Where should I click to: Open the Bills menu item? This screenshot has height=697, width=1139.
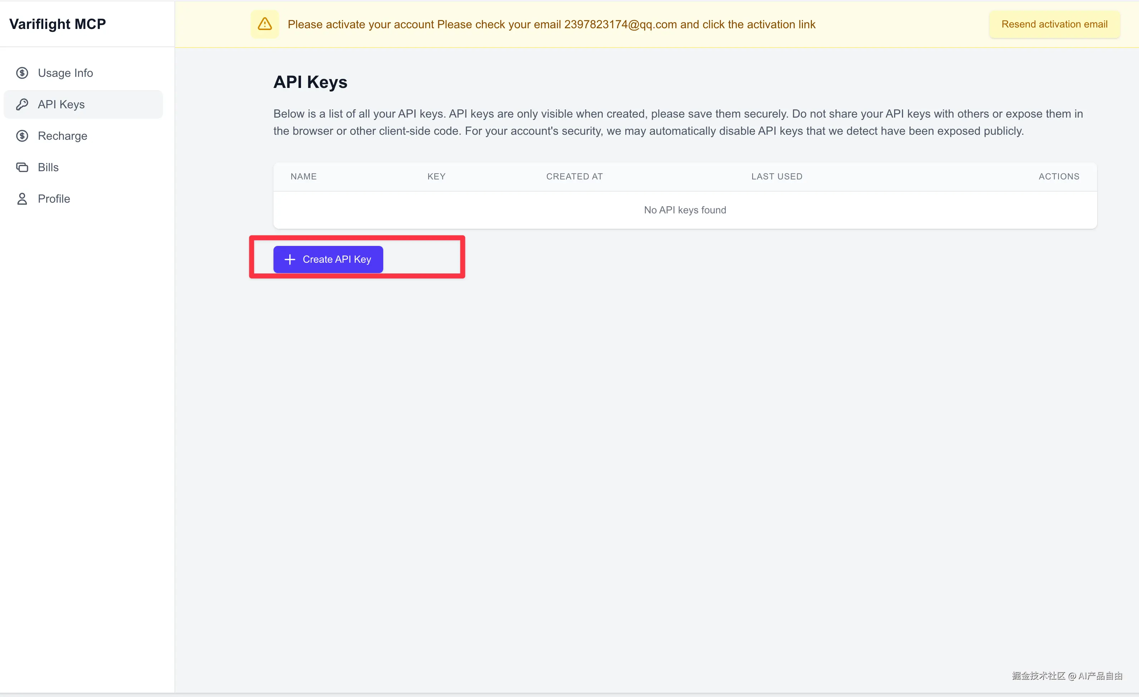[48, 167]
